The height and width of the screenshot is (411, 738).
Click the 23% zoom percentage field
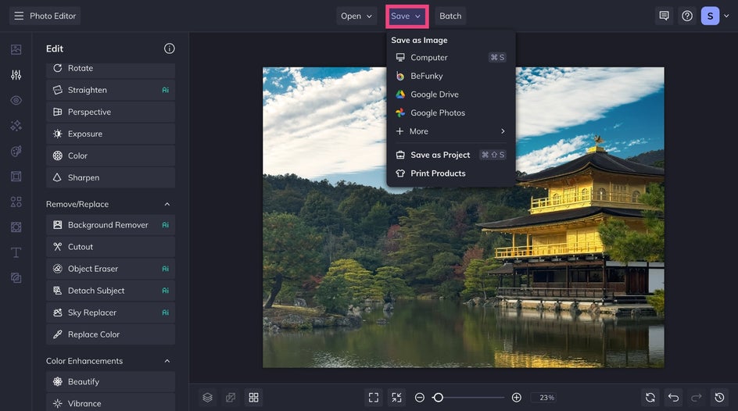point(544,398)
